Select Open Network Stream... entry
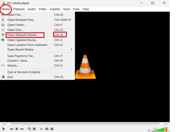The image size is (194, 132). pyautogui.click(x=37, y=35)
